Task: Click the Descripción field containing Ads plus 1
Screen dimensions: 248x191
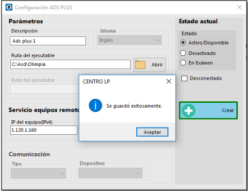Action: coord(48,41)
